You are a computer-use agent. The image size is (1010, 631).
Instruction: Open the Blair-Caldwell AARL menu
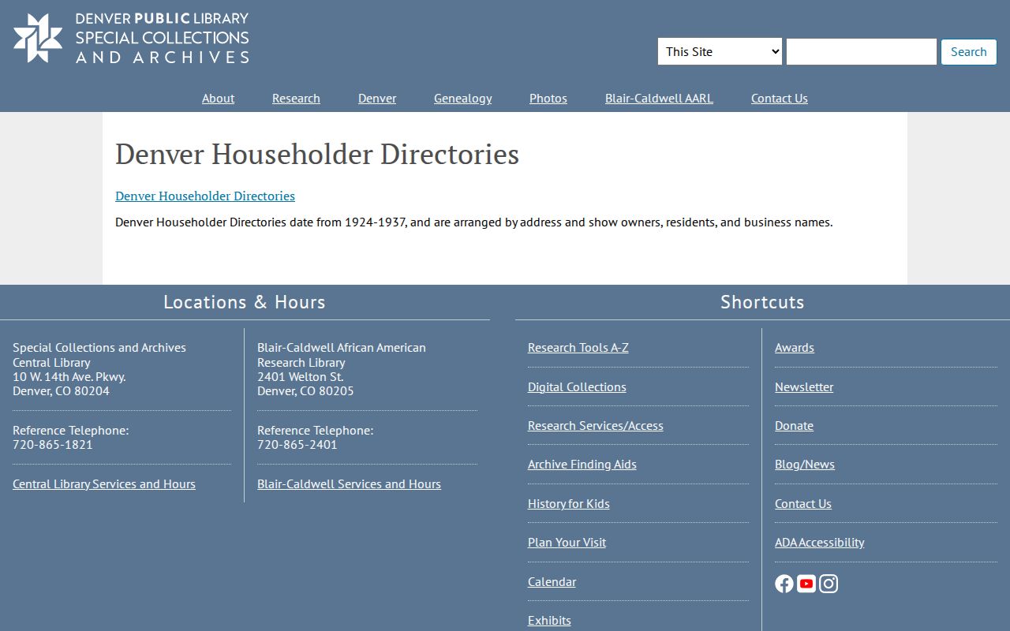(659, 98)
